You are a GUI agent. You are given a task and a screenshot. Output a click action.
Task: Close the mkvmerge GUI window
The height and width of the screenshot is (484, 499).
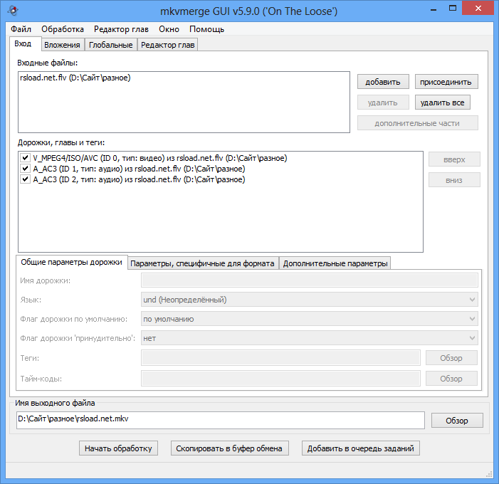(478, 9)
